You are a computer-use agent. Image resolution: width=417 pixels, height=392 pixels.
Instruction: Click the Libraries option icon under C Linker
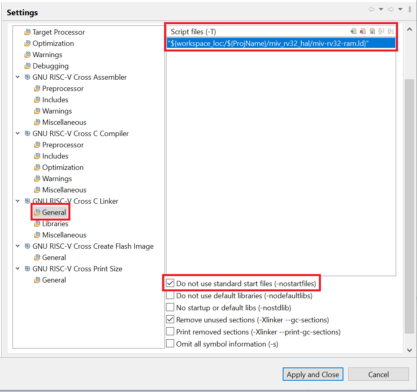37,224
